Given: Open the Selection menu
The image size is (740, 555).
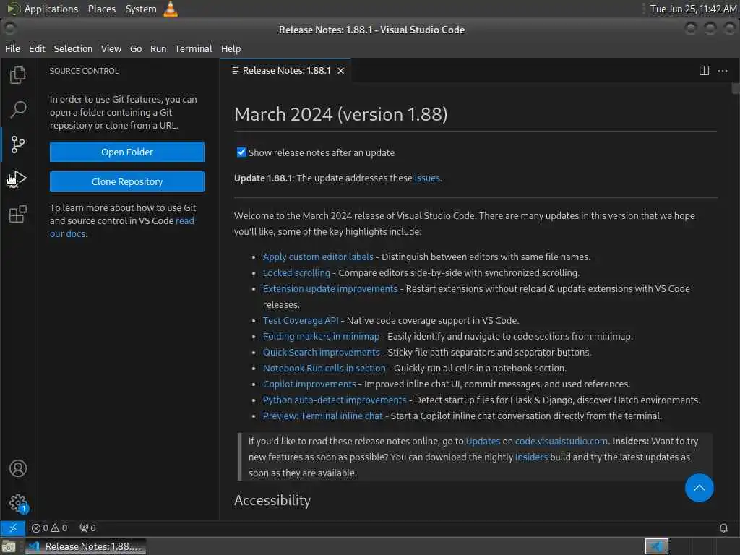Looking at the screenshot, I should (x=73, y=48).
